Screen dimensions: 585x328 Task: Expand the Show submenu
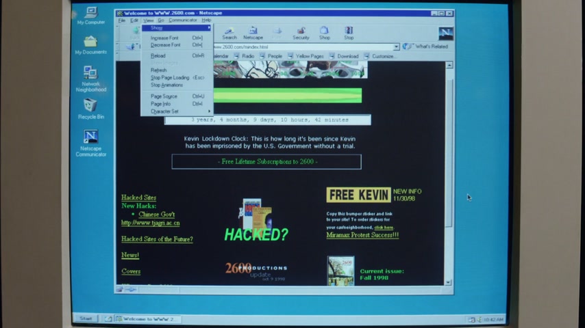176,28
